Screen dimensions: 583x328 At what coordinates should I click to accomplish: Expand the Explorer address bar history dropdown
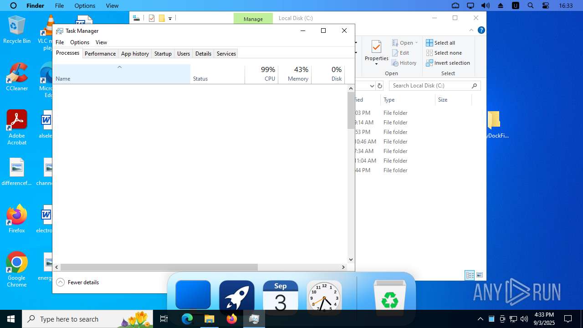pyautogui.click(x=372, y=86)
